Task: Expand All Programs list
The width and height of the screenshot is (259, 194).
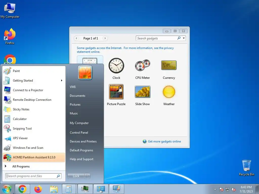Action: [x=34, y=166]
